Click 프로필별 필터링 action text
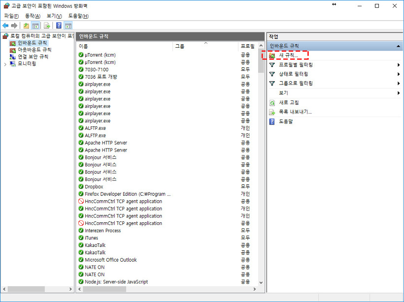The height and width of the screenshot is (302, 404). pos(296,65)
